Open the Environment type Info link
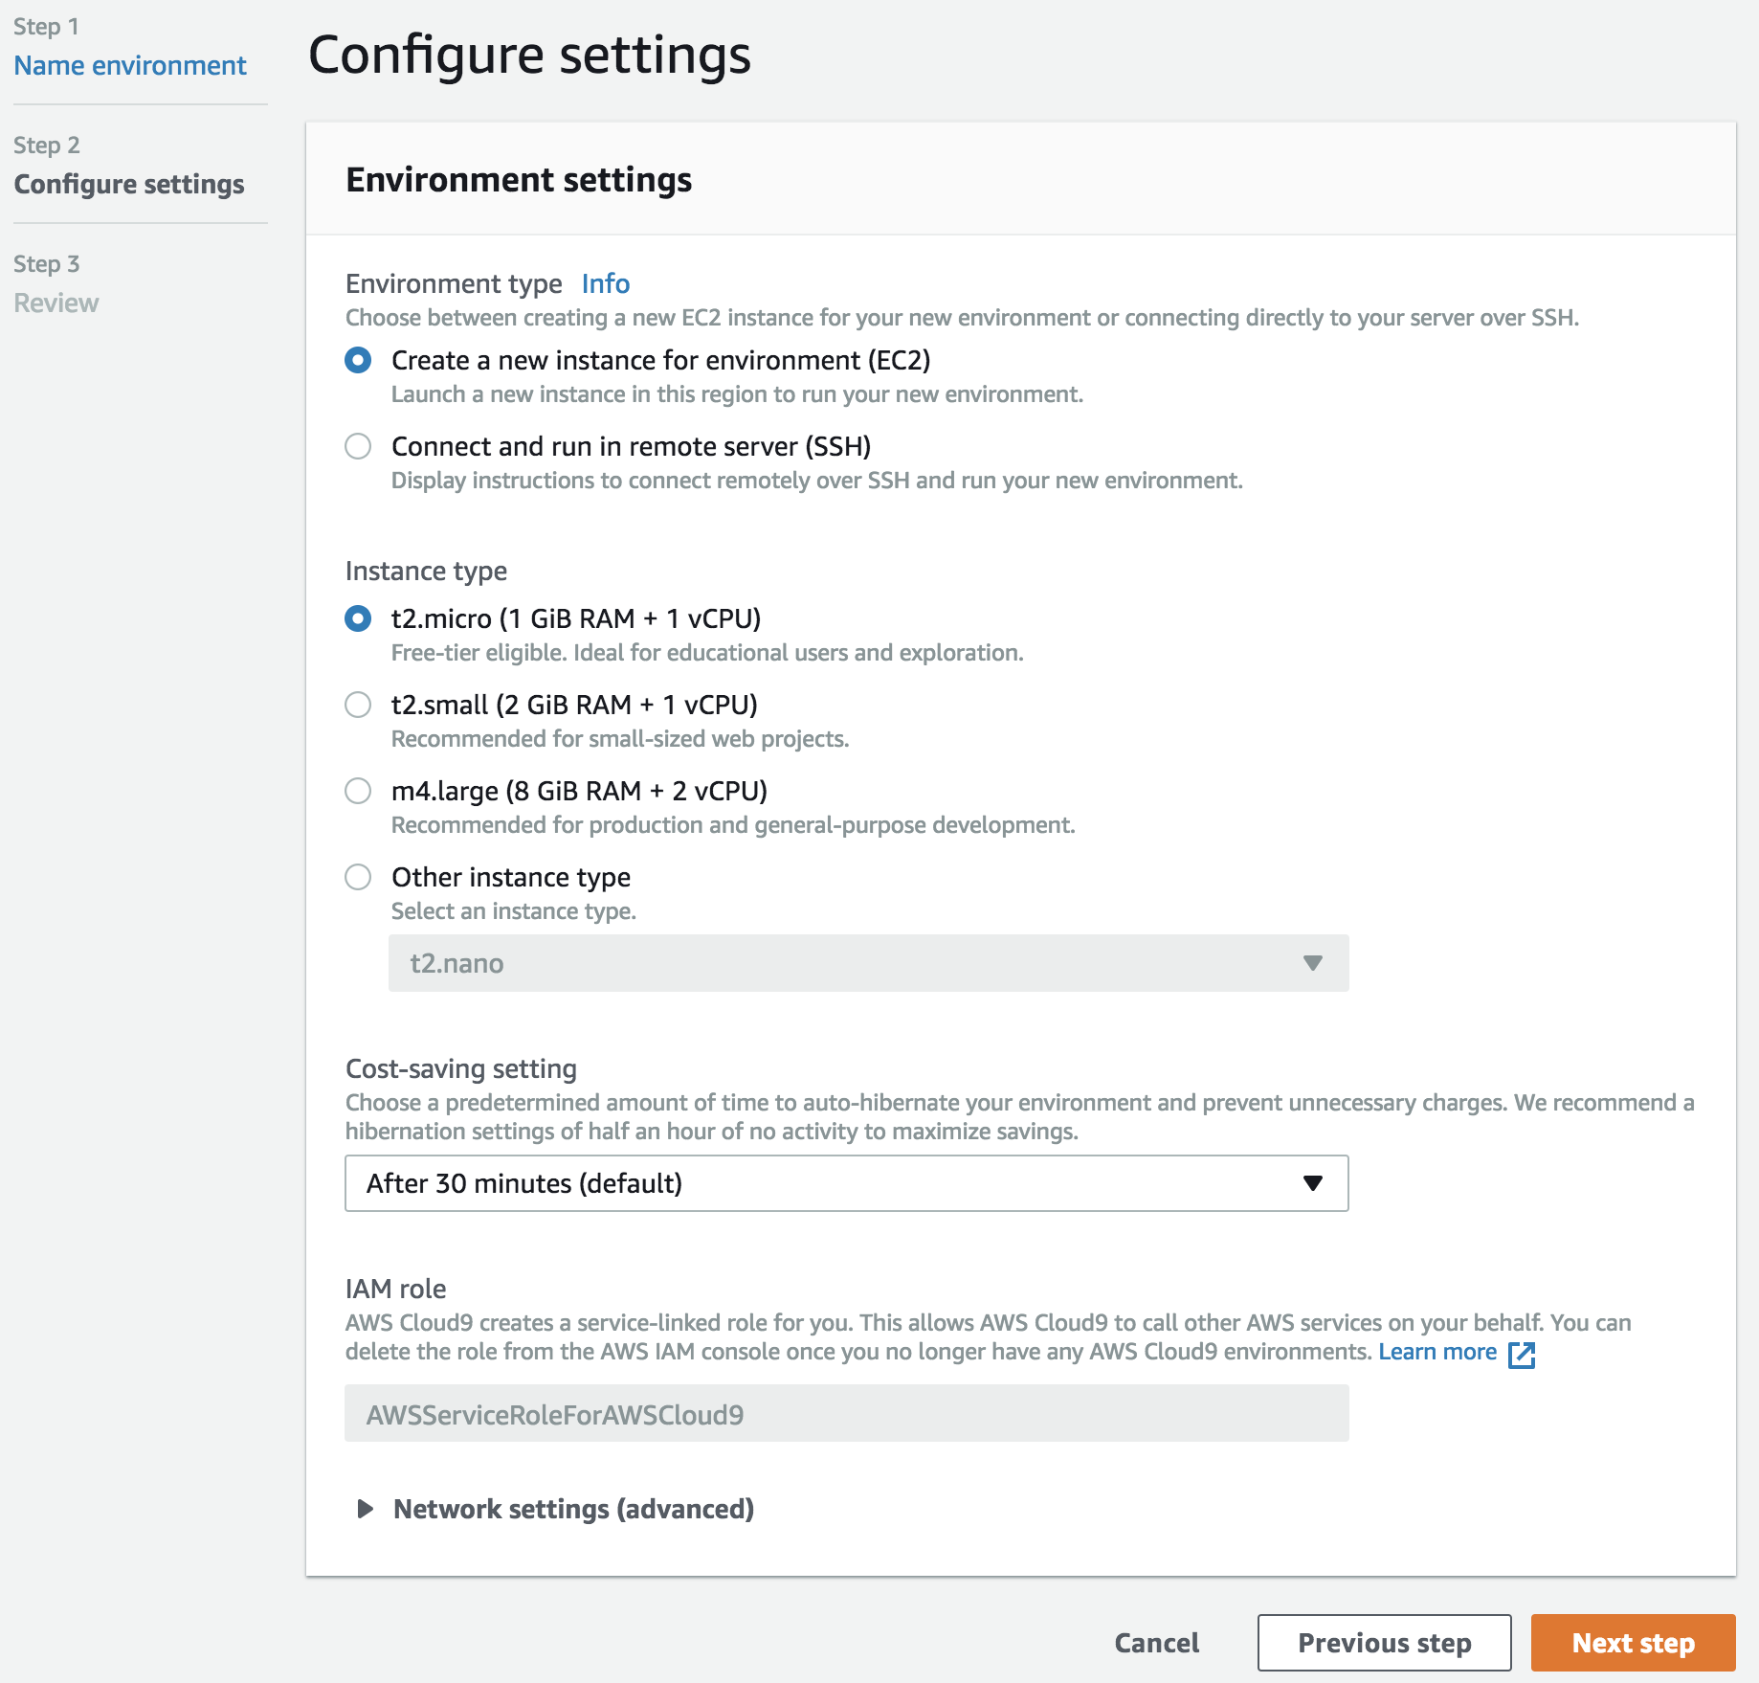The image size is (1759, 1683). coord(605,283)
